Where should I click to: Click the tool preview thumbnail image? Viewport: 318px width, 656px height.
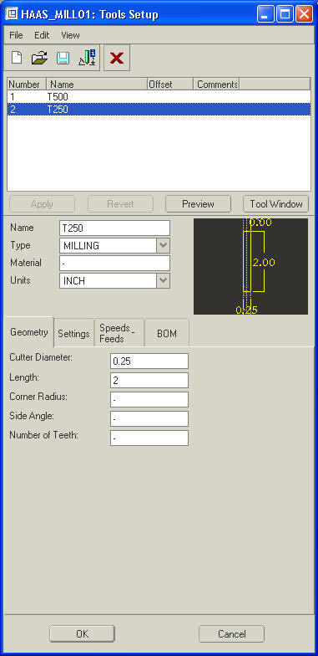250,266
